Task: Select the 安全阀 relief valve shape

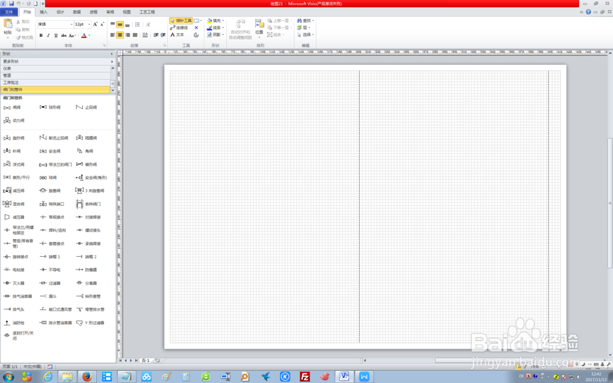Action: click(50, 151)
